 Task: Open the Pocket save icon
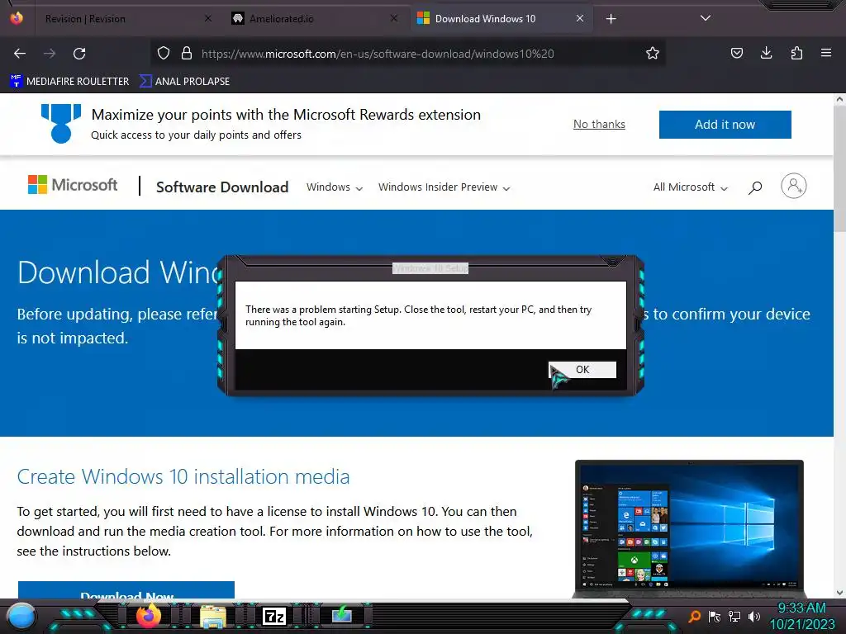[x=736, y=53]
